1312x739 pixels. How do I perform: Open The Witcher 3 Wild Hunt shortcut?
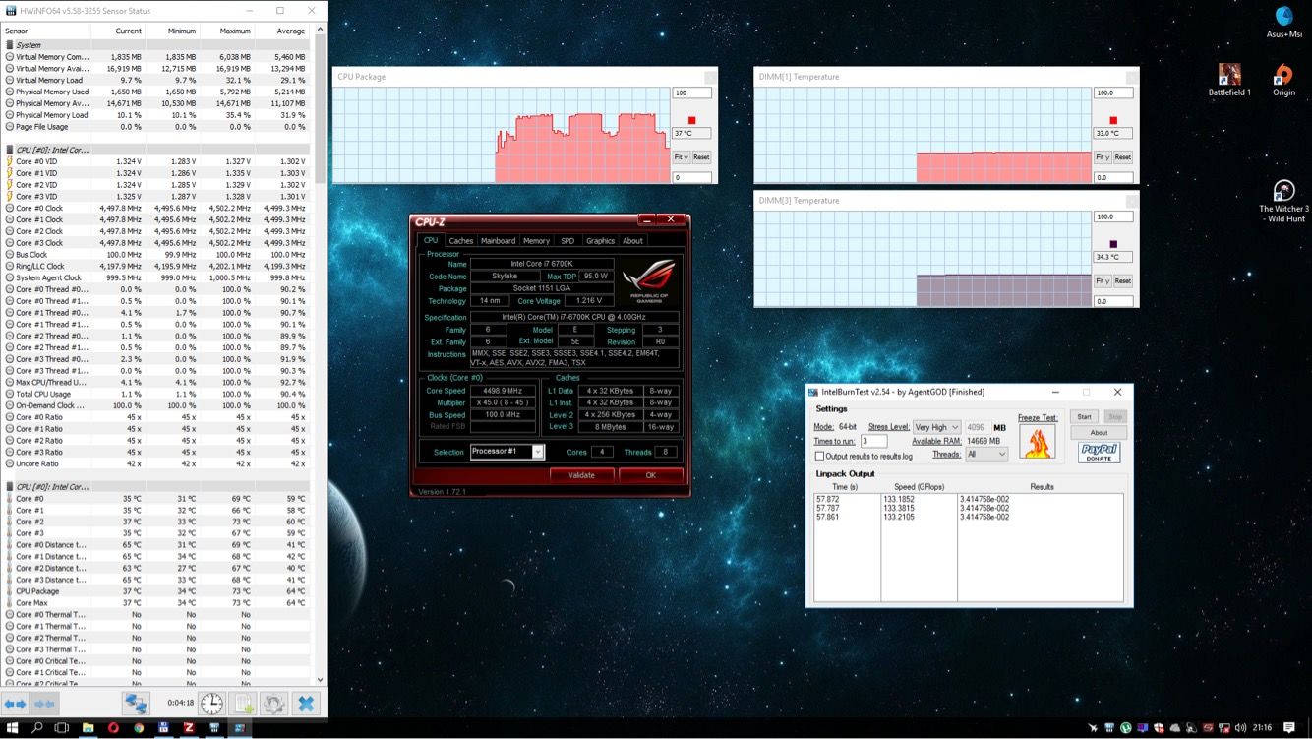coord(1283,201)
